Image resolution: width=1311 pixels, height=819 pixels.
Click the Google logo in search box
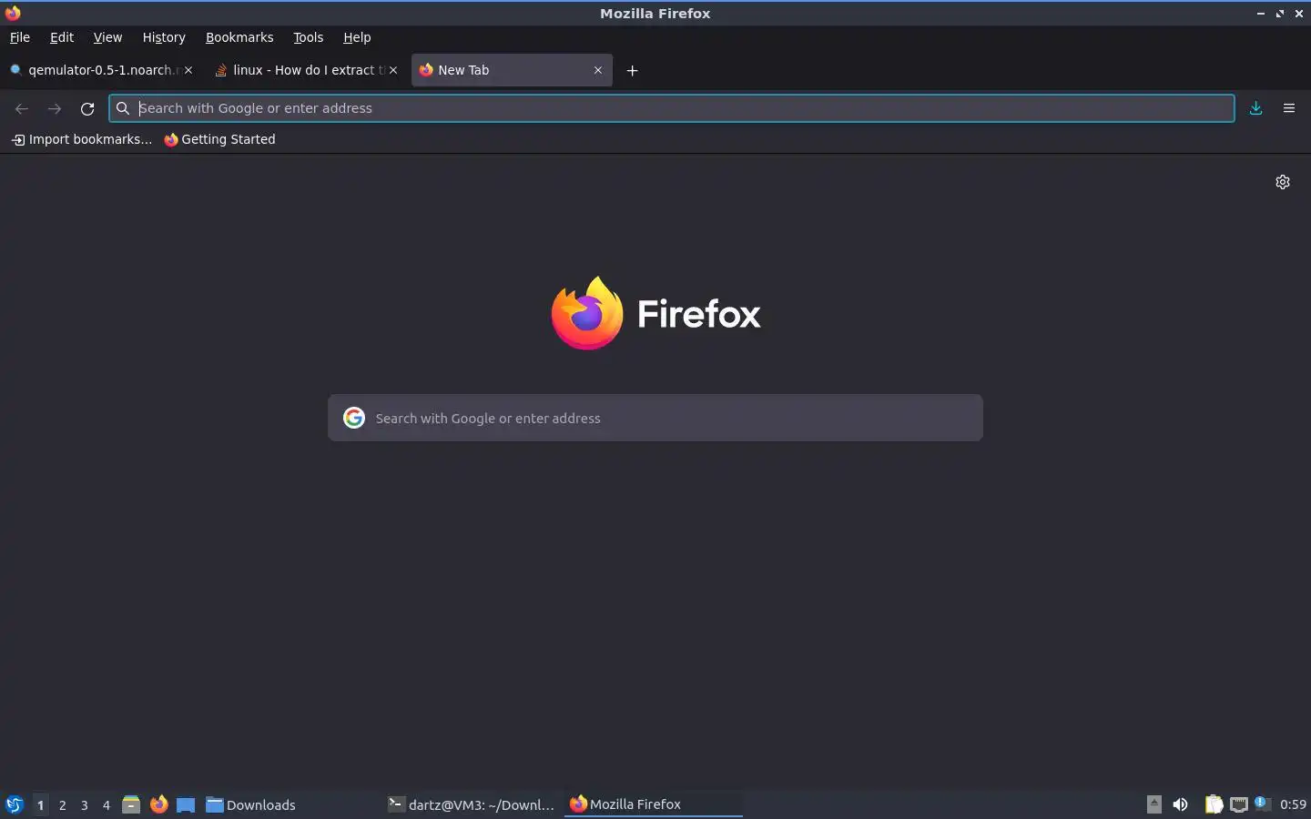point(354,418)
